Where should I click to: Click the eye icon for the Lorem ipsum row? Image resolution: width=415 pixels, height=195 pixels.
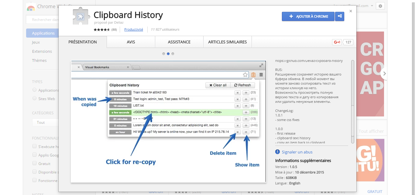click(x=246, y=126)
